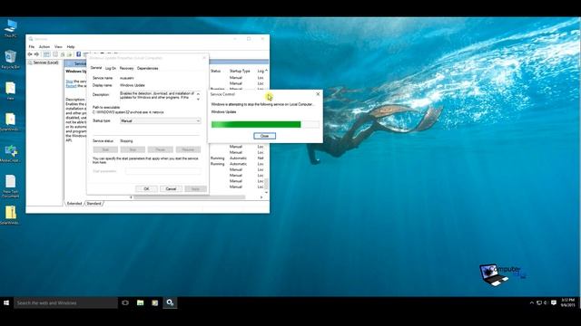Click the right scroll arrow of services list
581x326 pixels.
(261, 197)
